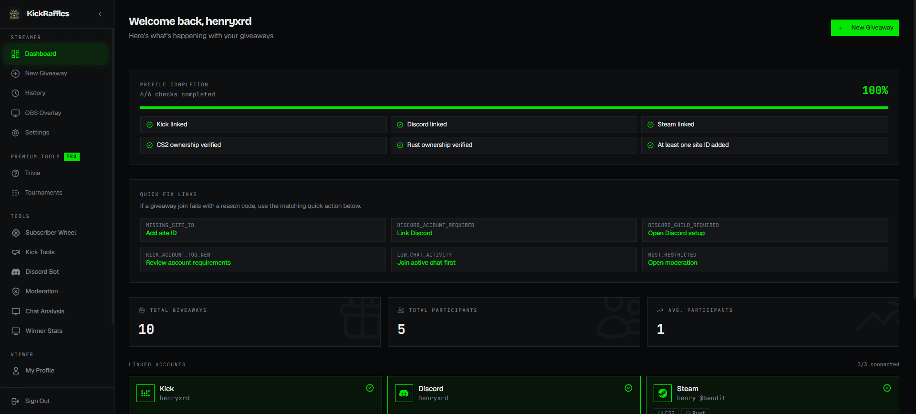The image size is (916, 414).
Task: Click the Steam card connected checkmark
Action: pyautogui.click(x=887, y=388)
